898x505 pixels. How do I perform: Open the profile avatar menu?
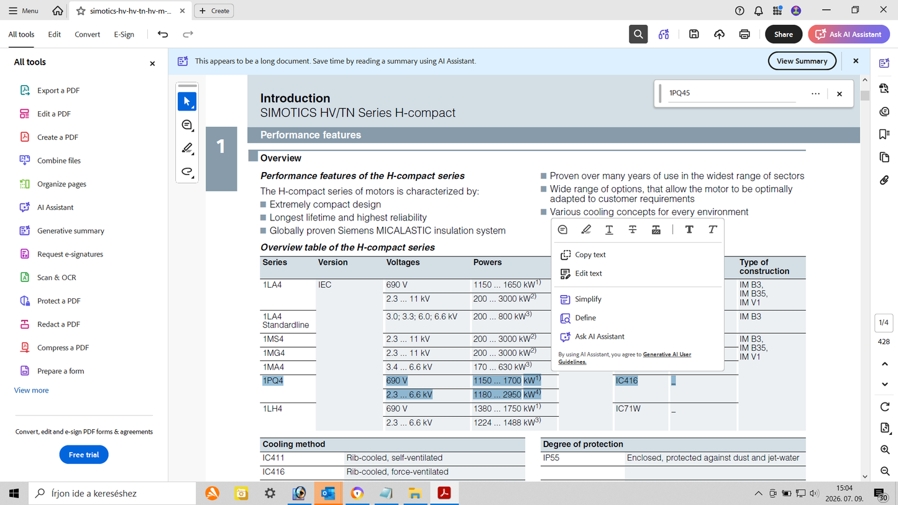click(796, 11)
